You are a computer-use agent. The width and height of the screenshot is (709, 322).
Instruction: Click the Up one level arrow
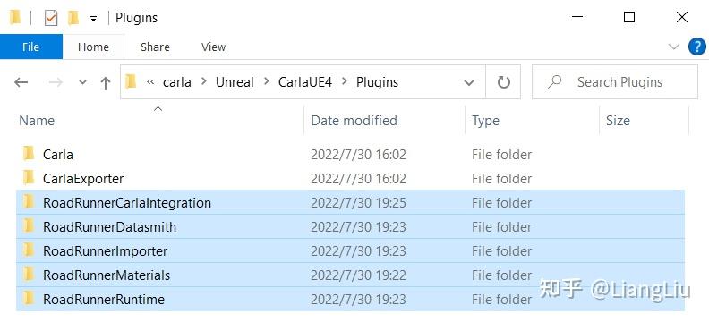coord(106,82)
